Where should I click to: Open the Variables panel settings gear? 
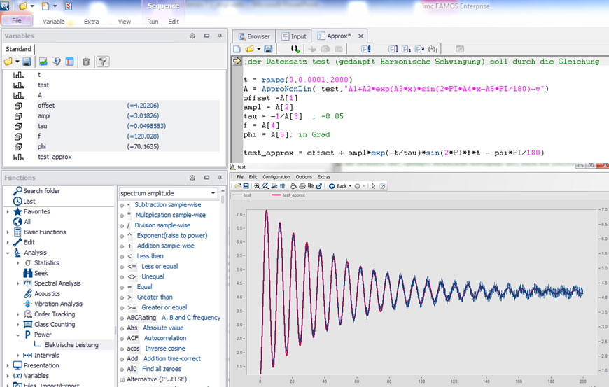click(192, 36)
